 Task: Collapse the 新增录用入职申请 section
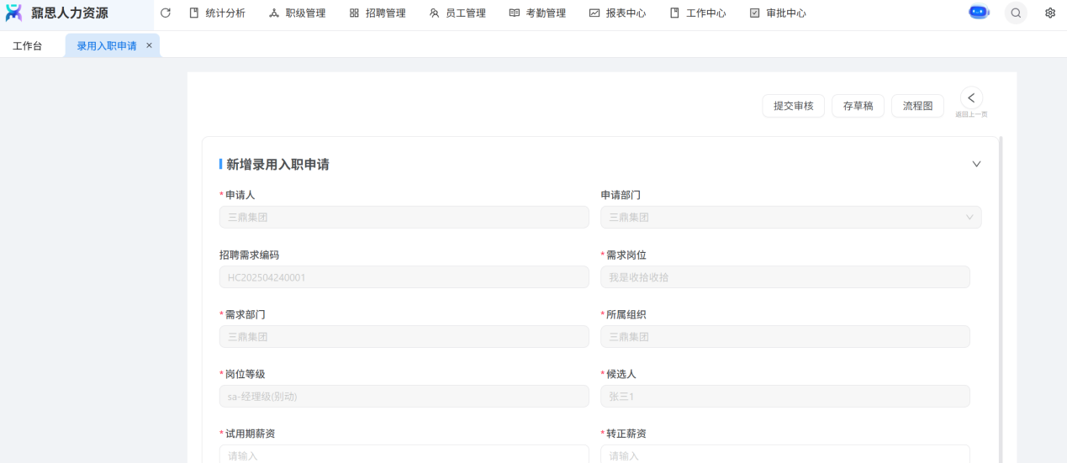pos(976,164)
